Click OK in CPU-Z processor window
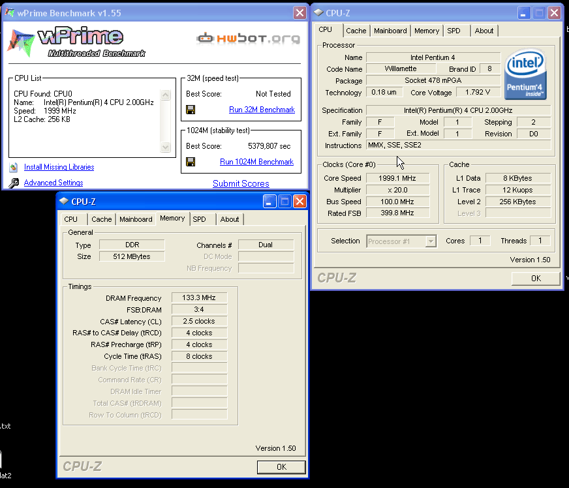This screenshot has height=488, width=569. 536,279
